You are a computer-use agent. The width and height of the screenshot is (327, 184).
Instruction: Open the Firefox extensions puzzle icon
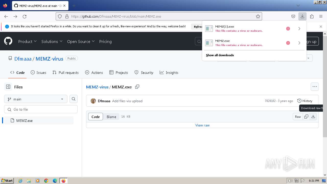(312, 16)
